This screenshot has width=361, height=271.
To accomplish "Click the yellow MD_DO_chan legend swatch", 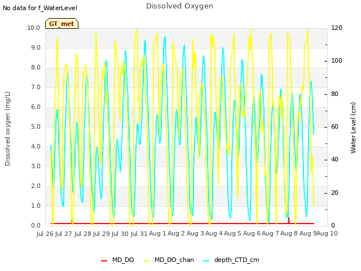I will coord(147,260).
